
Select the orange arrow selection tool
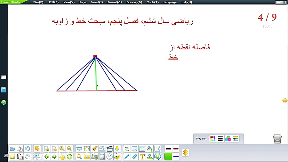pyautogui.click(x=37, y=149)
